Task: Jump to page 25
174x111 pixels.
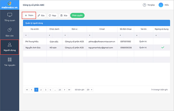Action: tap(60, 90)
